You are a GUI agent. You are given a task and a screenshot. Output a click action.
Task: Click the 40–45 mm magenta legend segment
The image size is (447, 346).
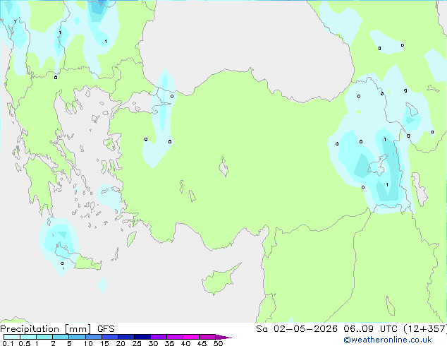coord(191,337)
